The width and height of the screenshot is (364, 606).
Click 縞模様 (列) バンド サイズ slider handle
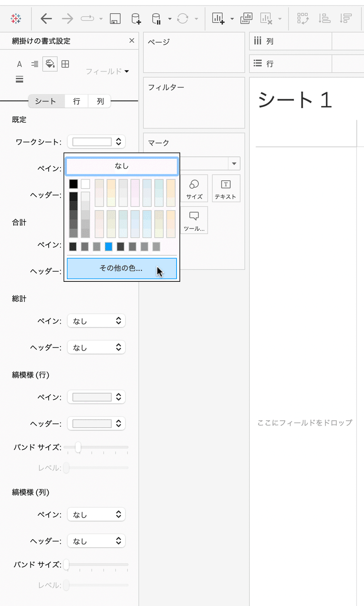(66, 564)
